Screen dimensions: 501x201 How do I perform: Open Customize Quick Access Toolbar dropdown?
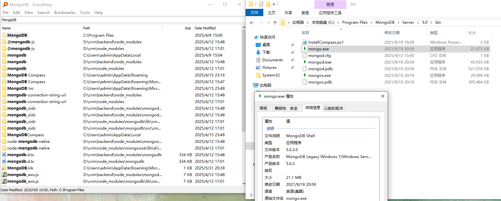274,4
